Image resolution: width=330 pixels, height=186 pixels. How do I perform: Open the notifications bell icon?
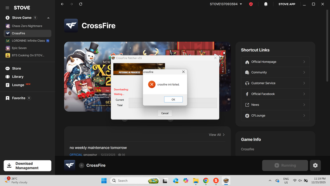point(266,4)
